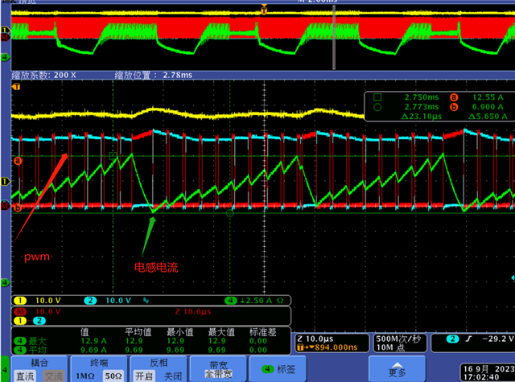Select the cyan channel 2 badge showing 10.0 V

(x=90, y=300)
